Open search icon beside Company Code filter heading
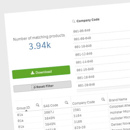 coord(74,21)
